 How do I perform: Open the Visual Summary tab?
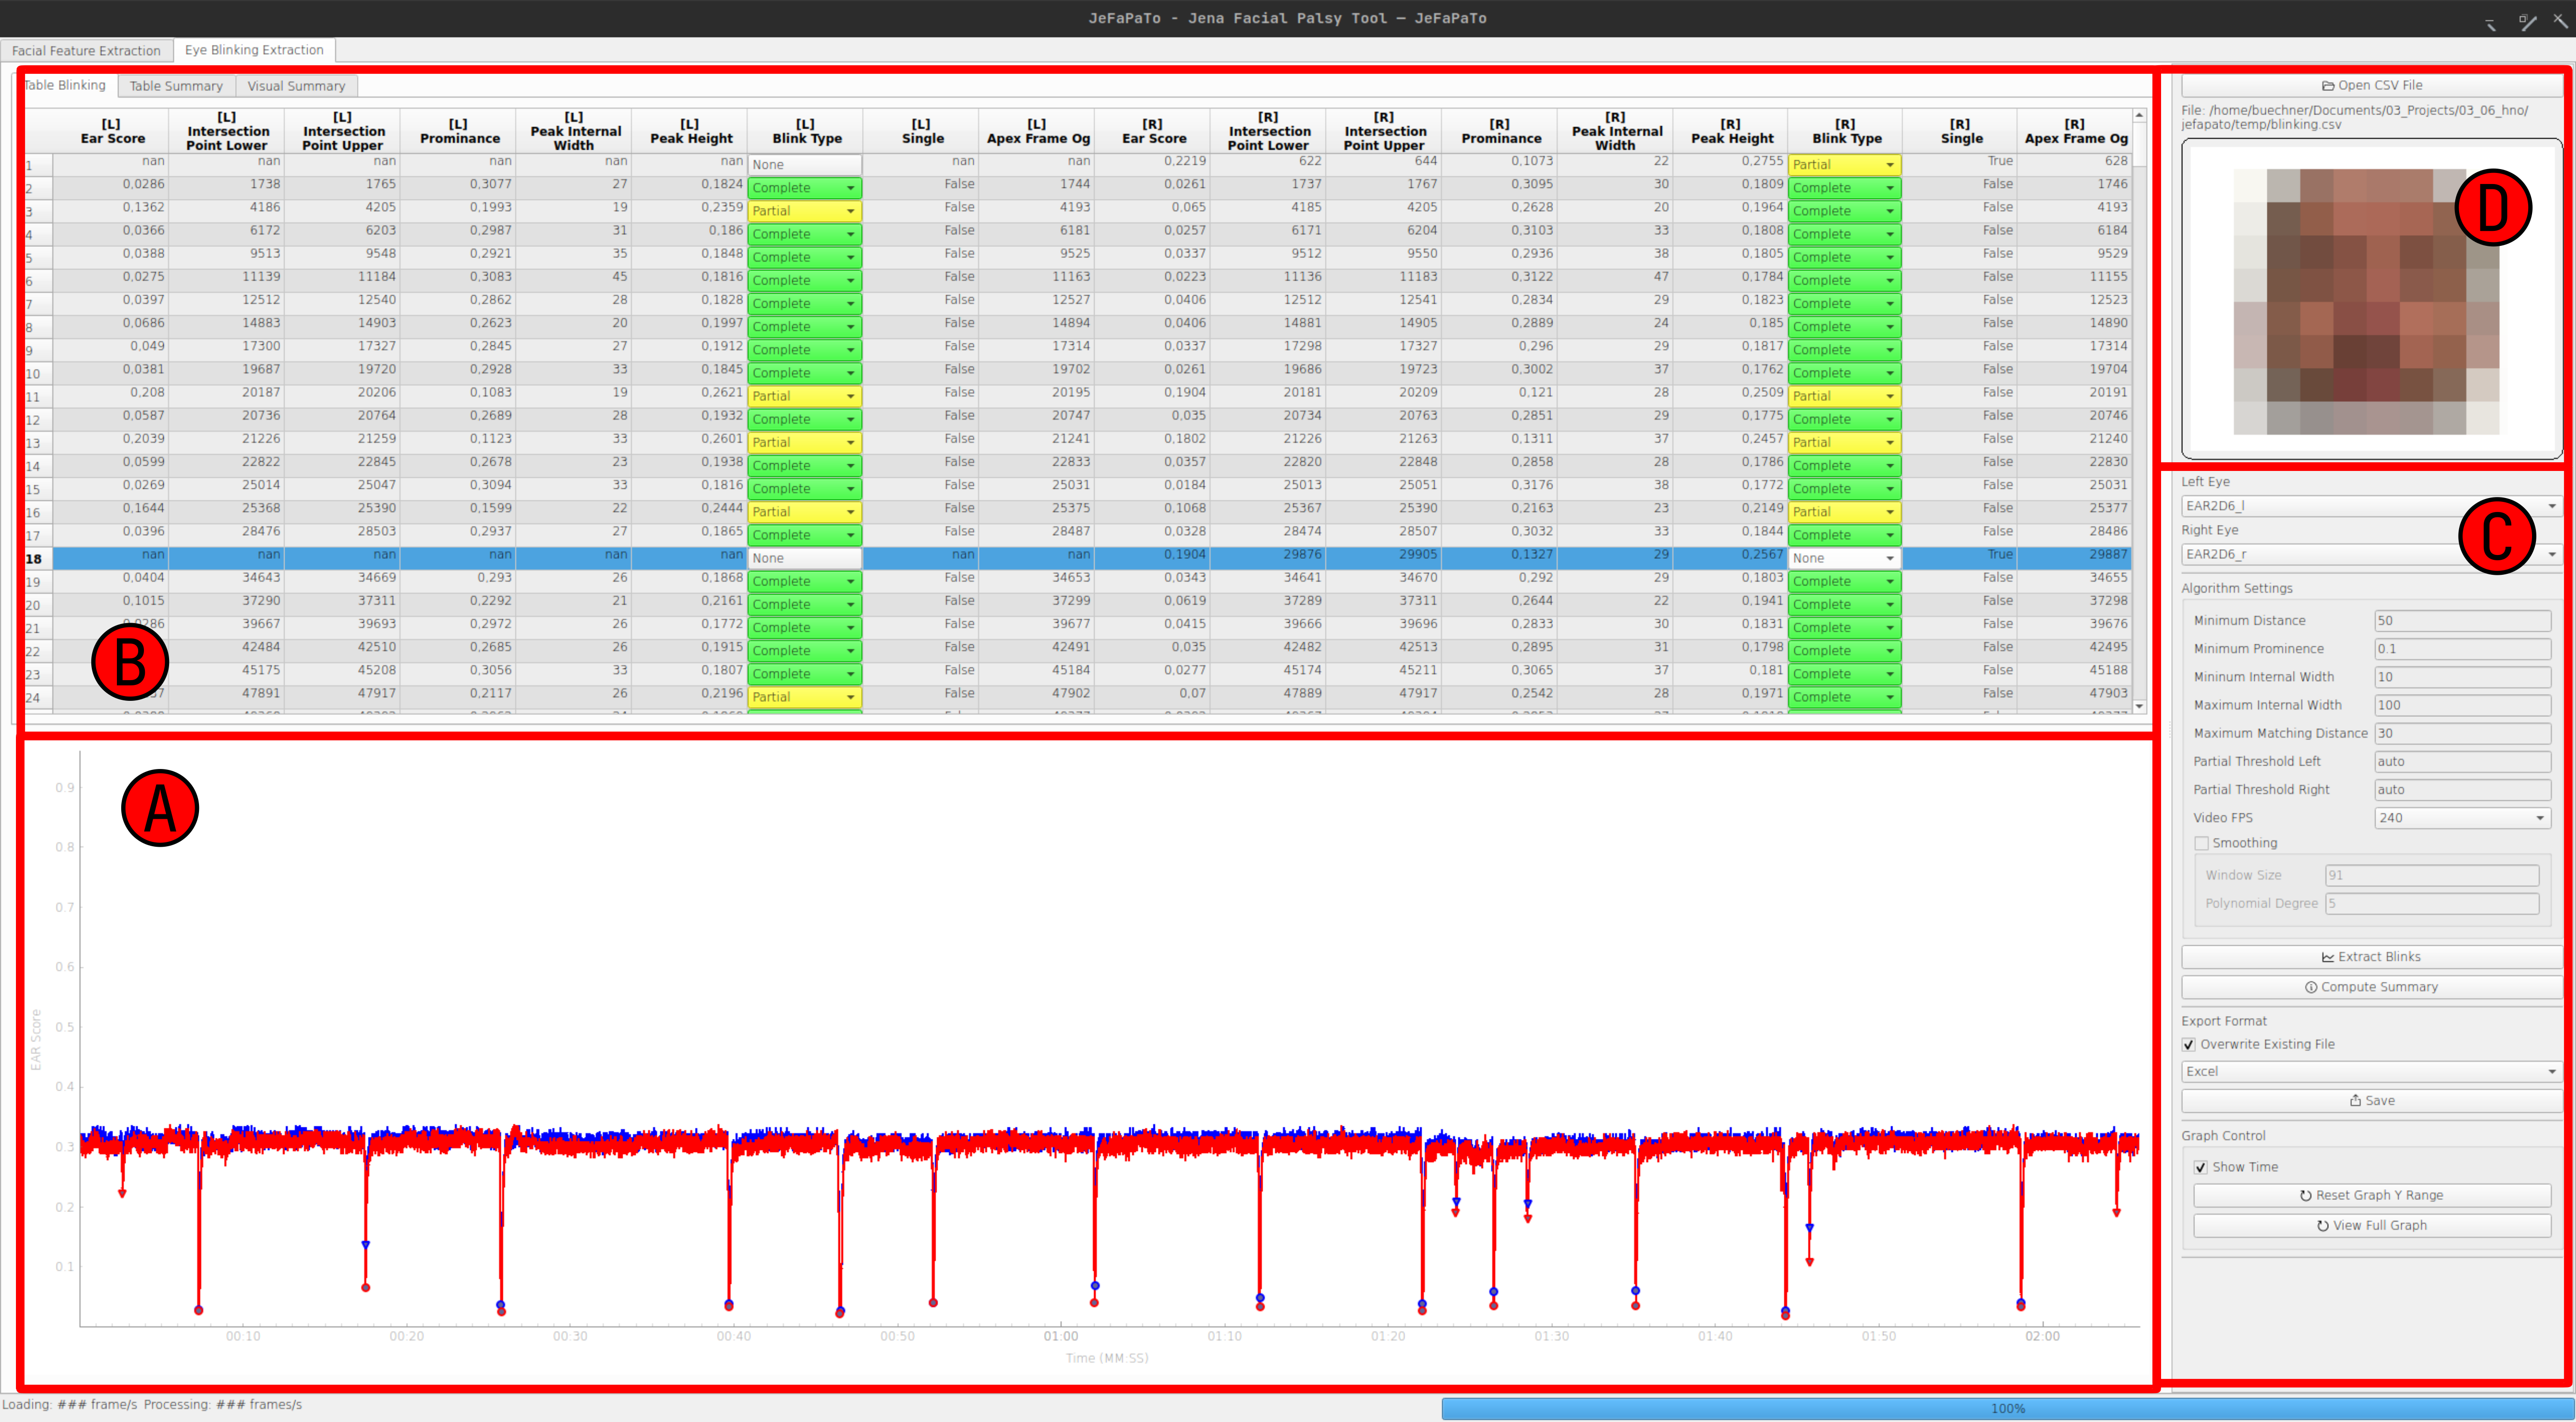(x=296, y=86)
